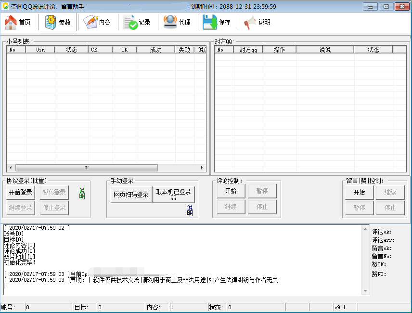
Task: Click TK column header in 小号列表
Action: [125, 50]
